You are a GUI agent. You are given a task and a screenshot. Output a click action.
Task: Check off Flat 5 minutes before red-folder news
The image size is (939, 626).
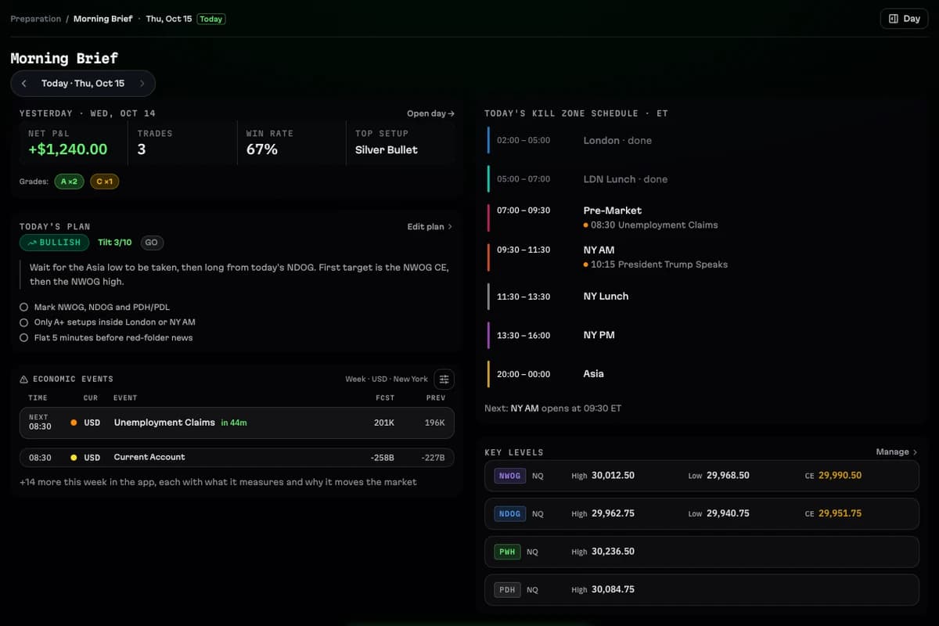click(x=24, y=338)
